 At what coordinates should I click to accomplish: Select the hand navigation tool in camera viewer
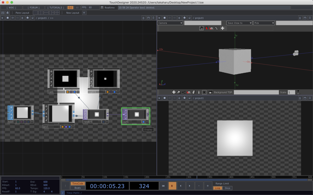tap(201, 28)
